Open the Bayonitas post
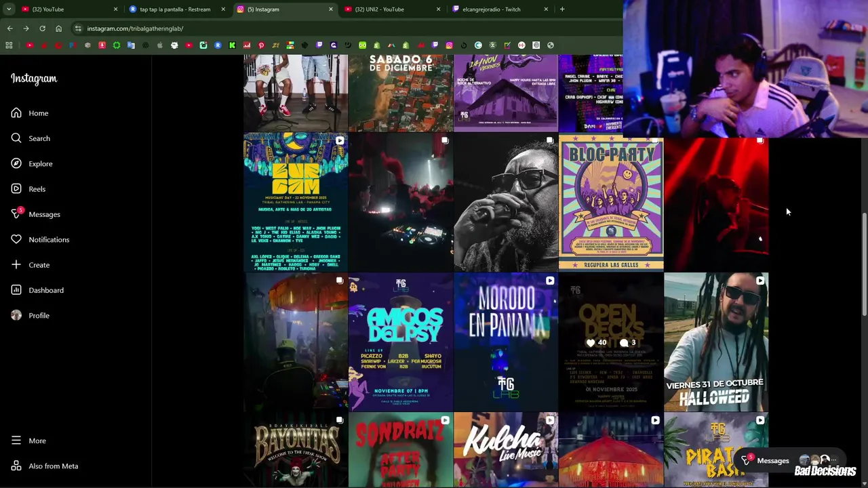This screenshot has width=868, height=488. 296,450
